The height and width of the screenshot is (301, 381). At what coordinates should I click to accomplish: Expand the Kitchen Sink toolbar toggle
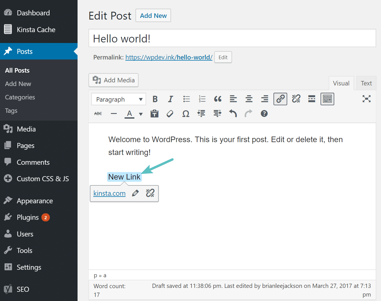click(327, 99)
